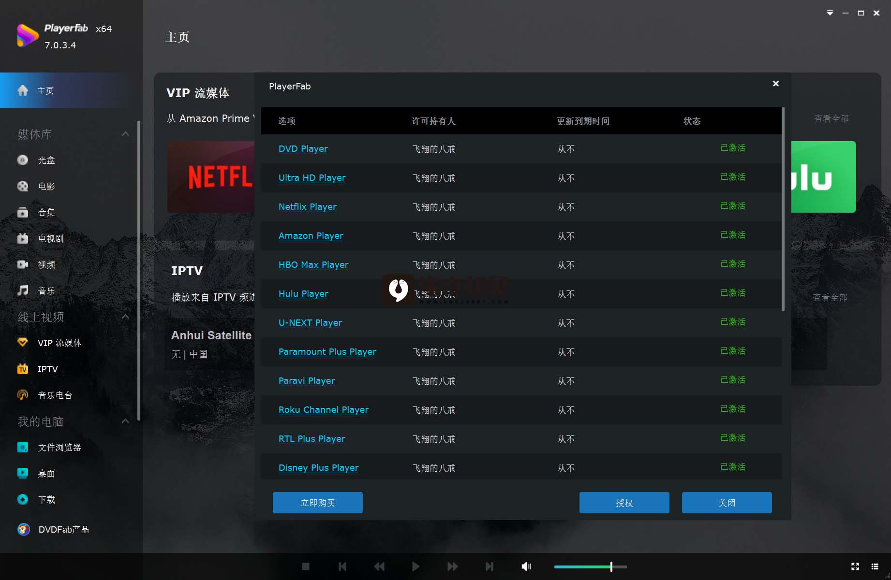Open the 电视剧 TV shows icon
This screenshot has width=891, height=580.
[23, 238]
